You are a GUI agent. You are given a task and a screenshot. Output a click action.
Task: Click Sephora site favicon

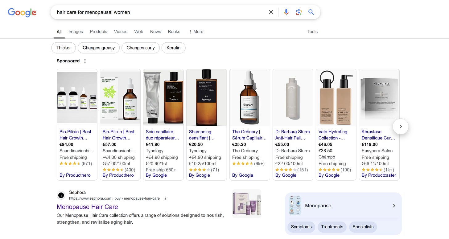61,195
